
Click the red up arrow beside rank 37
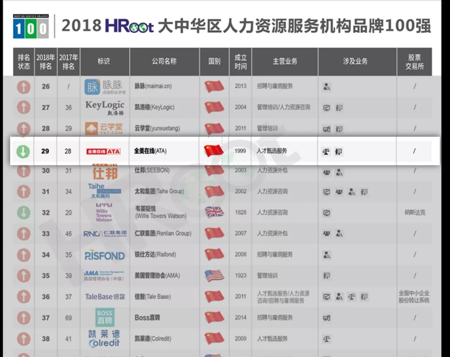(24, 318)
